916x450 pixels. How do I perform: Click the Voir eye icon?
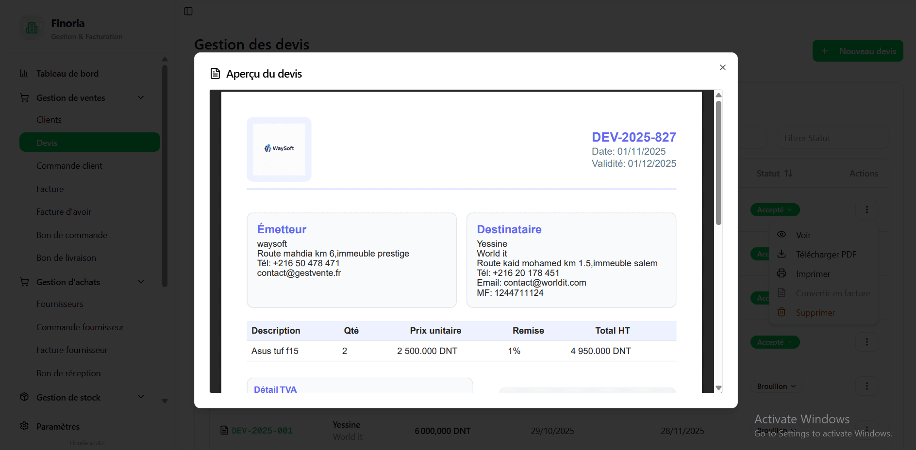(x=782, y=234)
